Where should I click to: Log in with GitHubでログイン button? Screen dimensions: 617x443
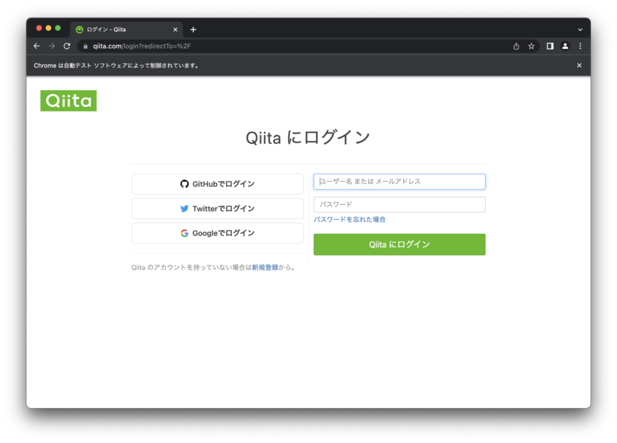click(x=218, y=184)
